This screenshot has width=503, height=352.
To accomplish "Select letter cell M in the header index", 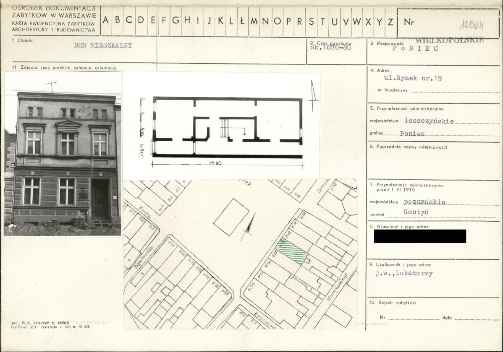I will click(254, 21).
